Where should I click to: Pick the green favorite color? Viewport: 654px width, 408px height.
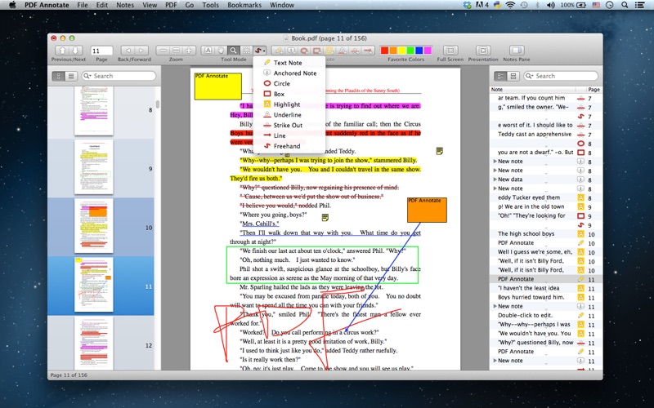(410, 51)
